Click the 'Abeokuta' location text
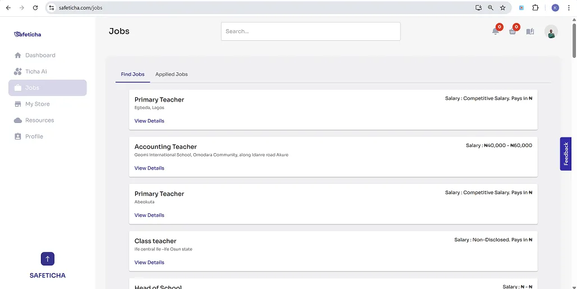The height and width of the screenshot is (289, 577). tap(144, 202)
